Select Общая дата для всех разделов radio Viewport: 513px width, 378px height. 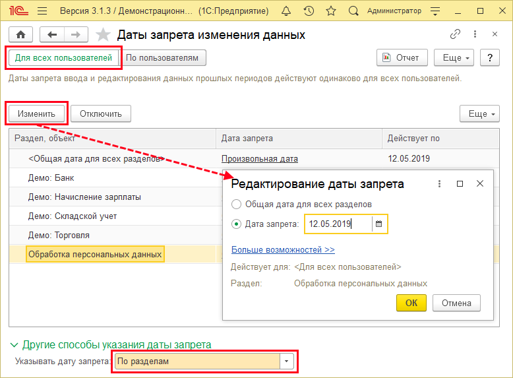236,205
